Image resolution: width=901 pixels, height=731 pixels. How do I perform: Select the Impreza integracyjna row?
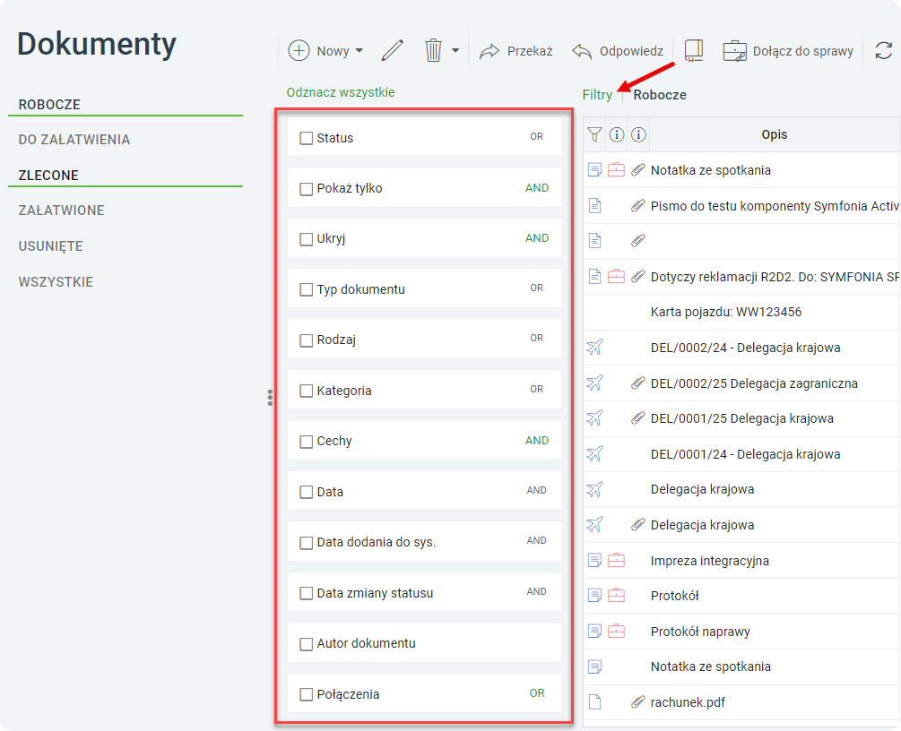pos(741,561)
